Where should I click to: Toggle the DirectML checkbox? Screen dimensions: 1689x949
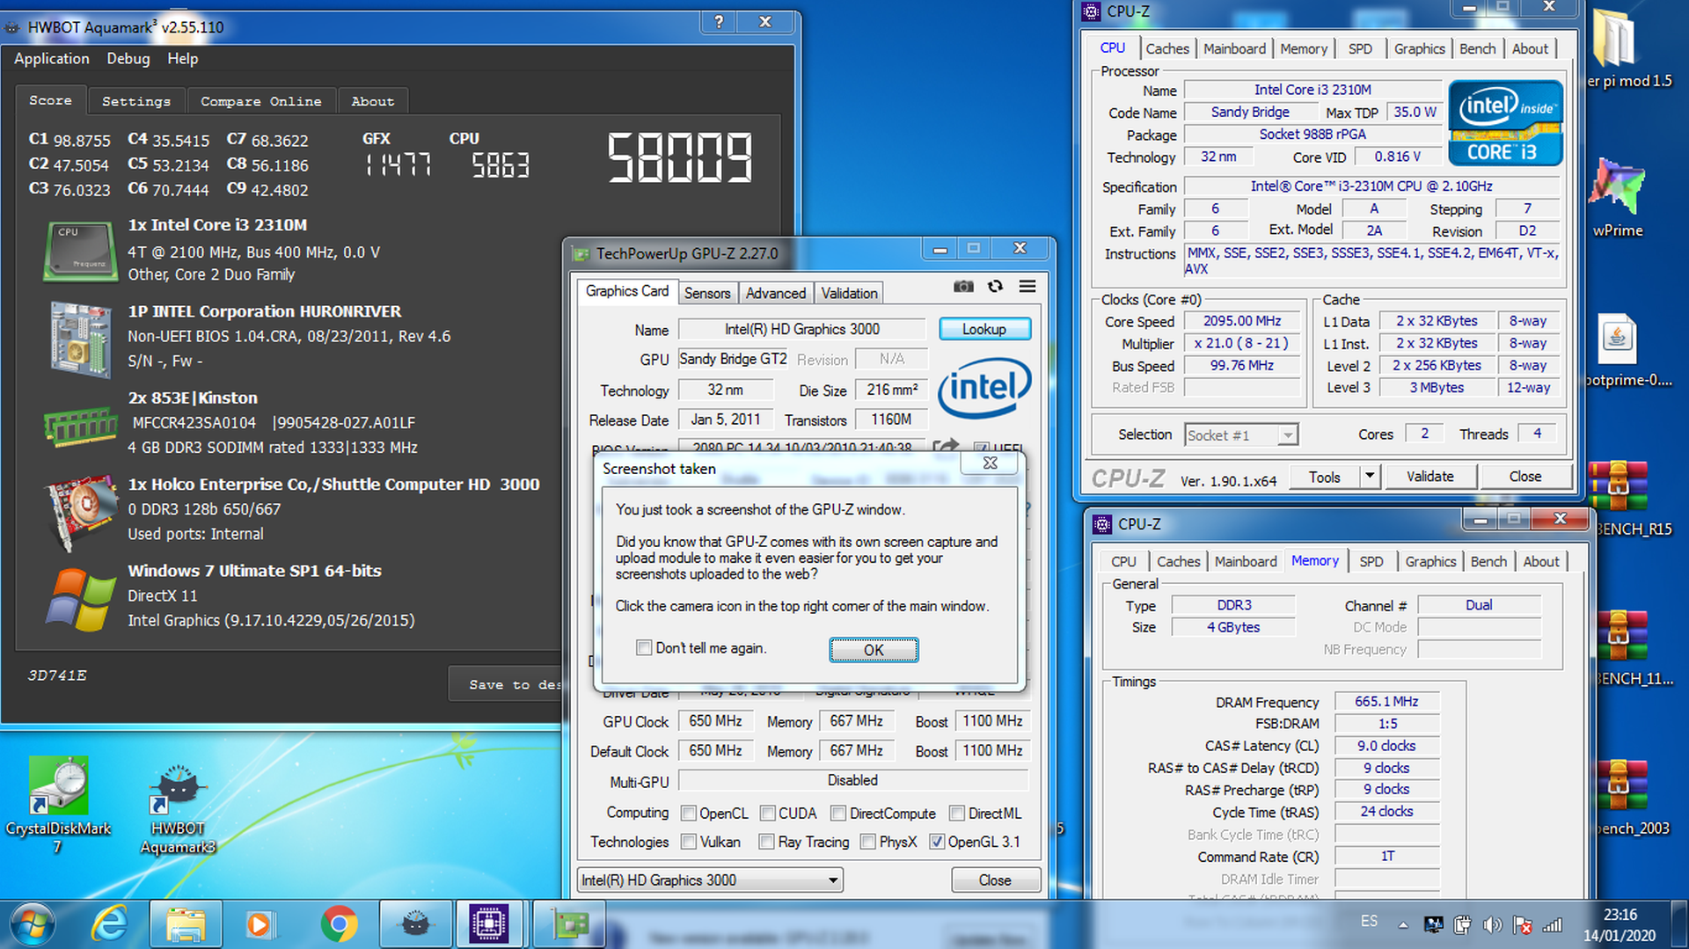point(957,814)
